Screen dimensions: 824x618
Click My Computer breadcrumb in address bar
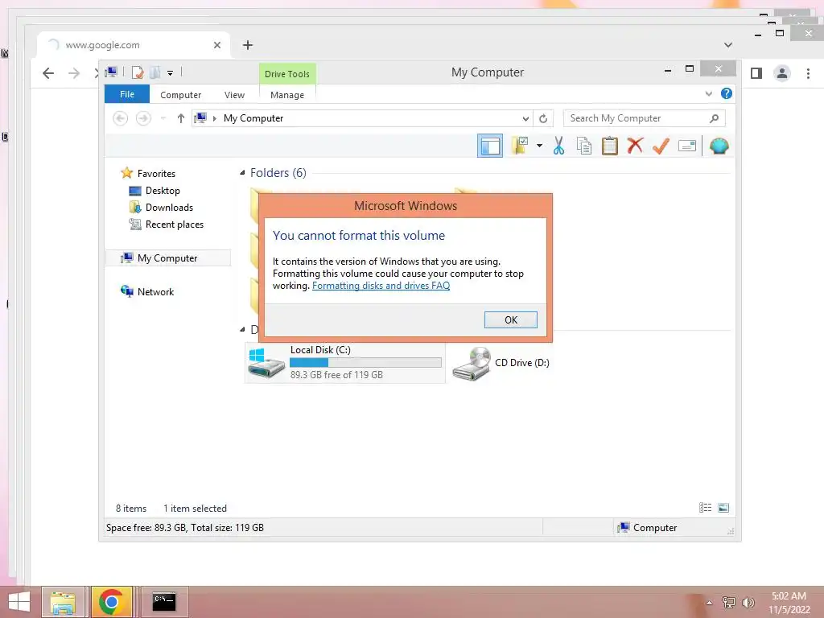coord(253,118)
